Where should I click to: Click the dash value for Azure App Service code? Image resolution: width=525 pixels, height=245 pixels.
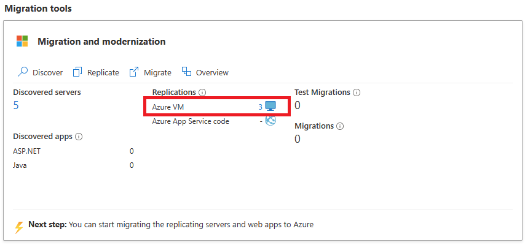coord(261,121)
